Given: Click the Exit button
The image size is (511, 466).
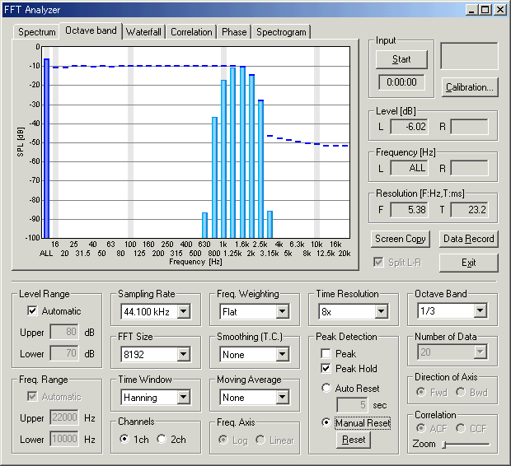Looking at the screenshot, I should point(469,263).
